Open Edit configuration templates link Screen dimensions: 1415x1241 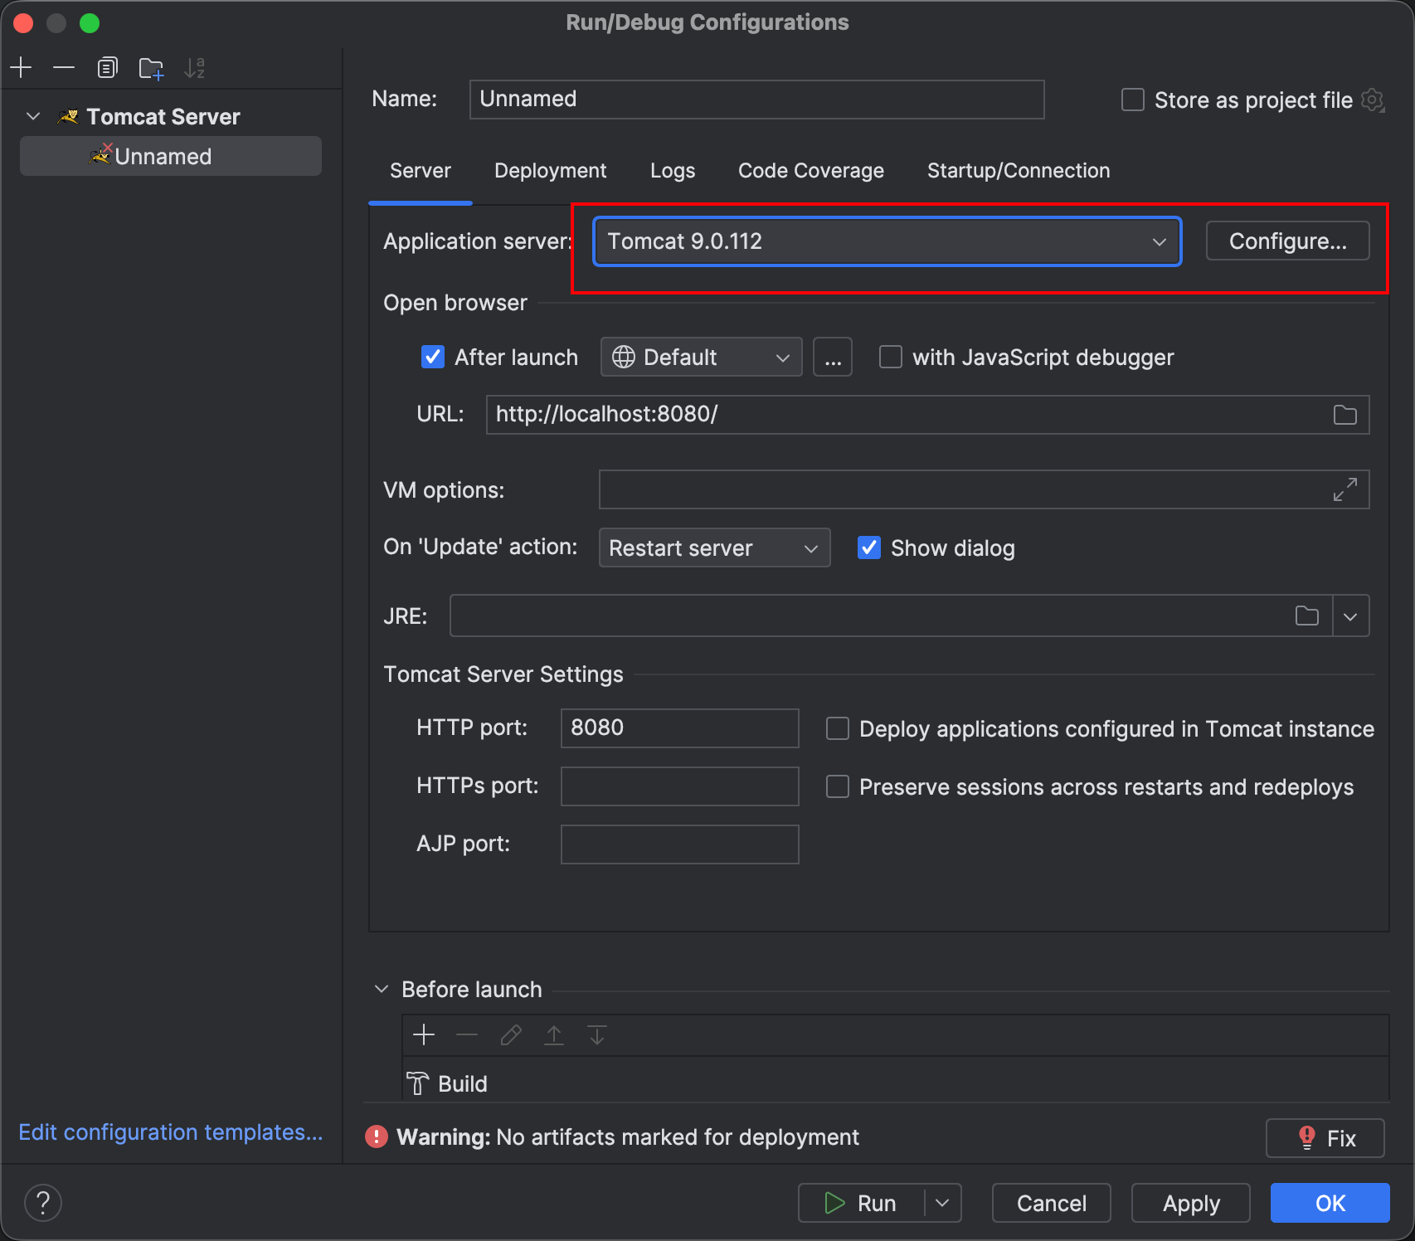(x=171, y=1132)
